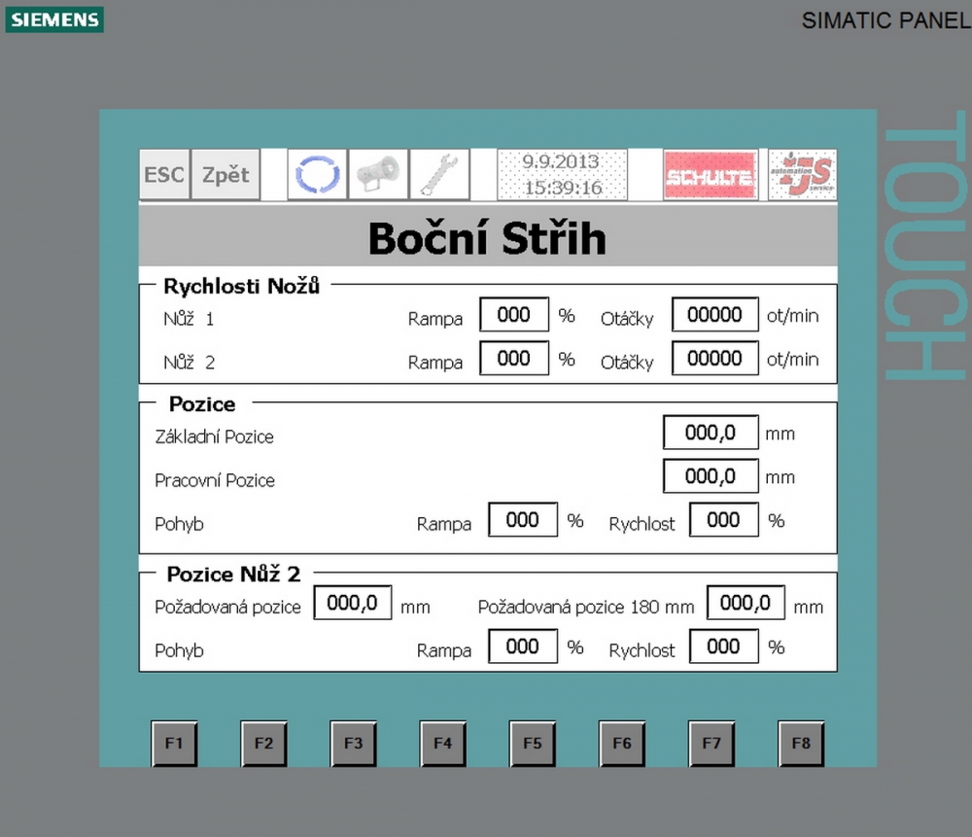Image resolution: width=972 pixels, height=837 pixels.
Task: Select Nůž 1 Otáčky ot/min field
Action: [x=714, y=315]
